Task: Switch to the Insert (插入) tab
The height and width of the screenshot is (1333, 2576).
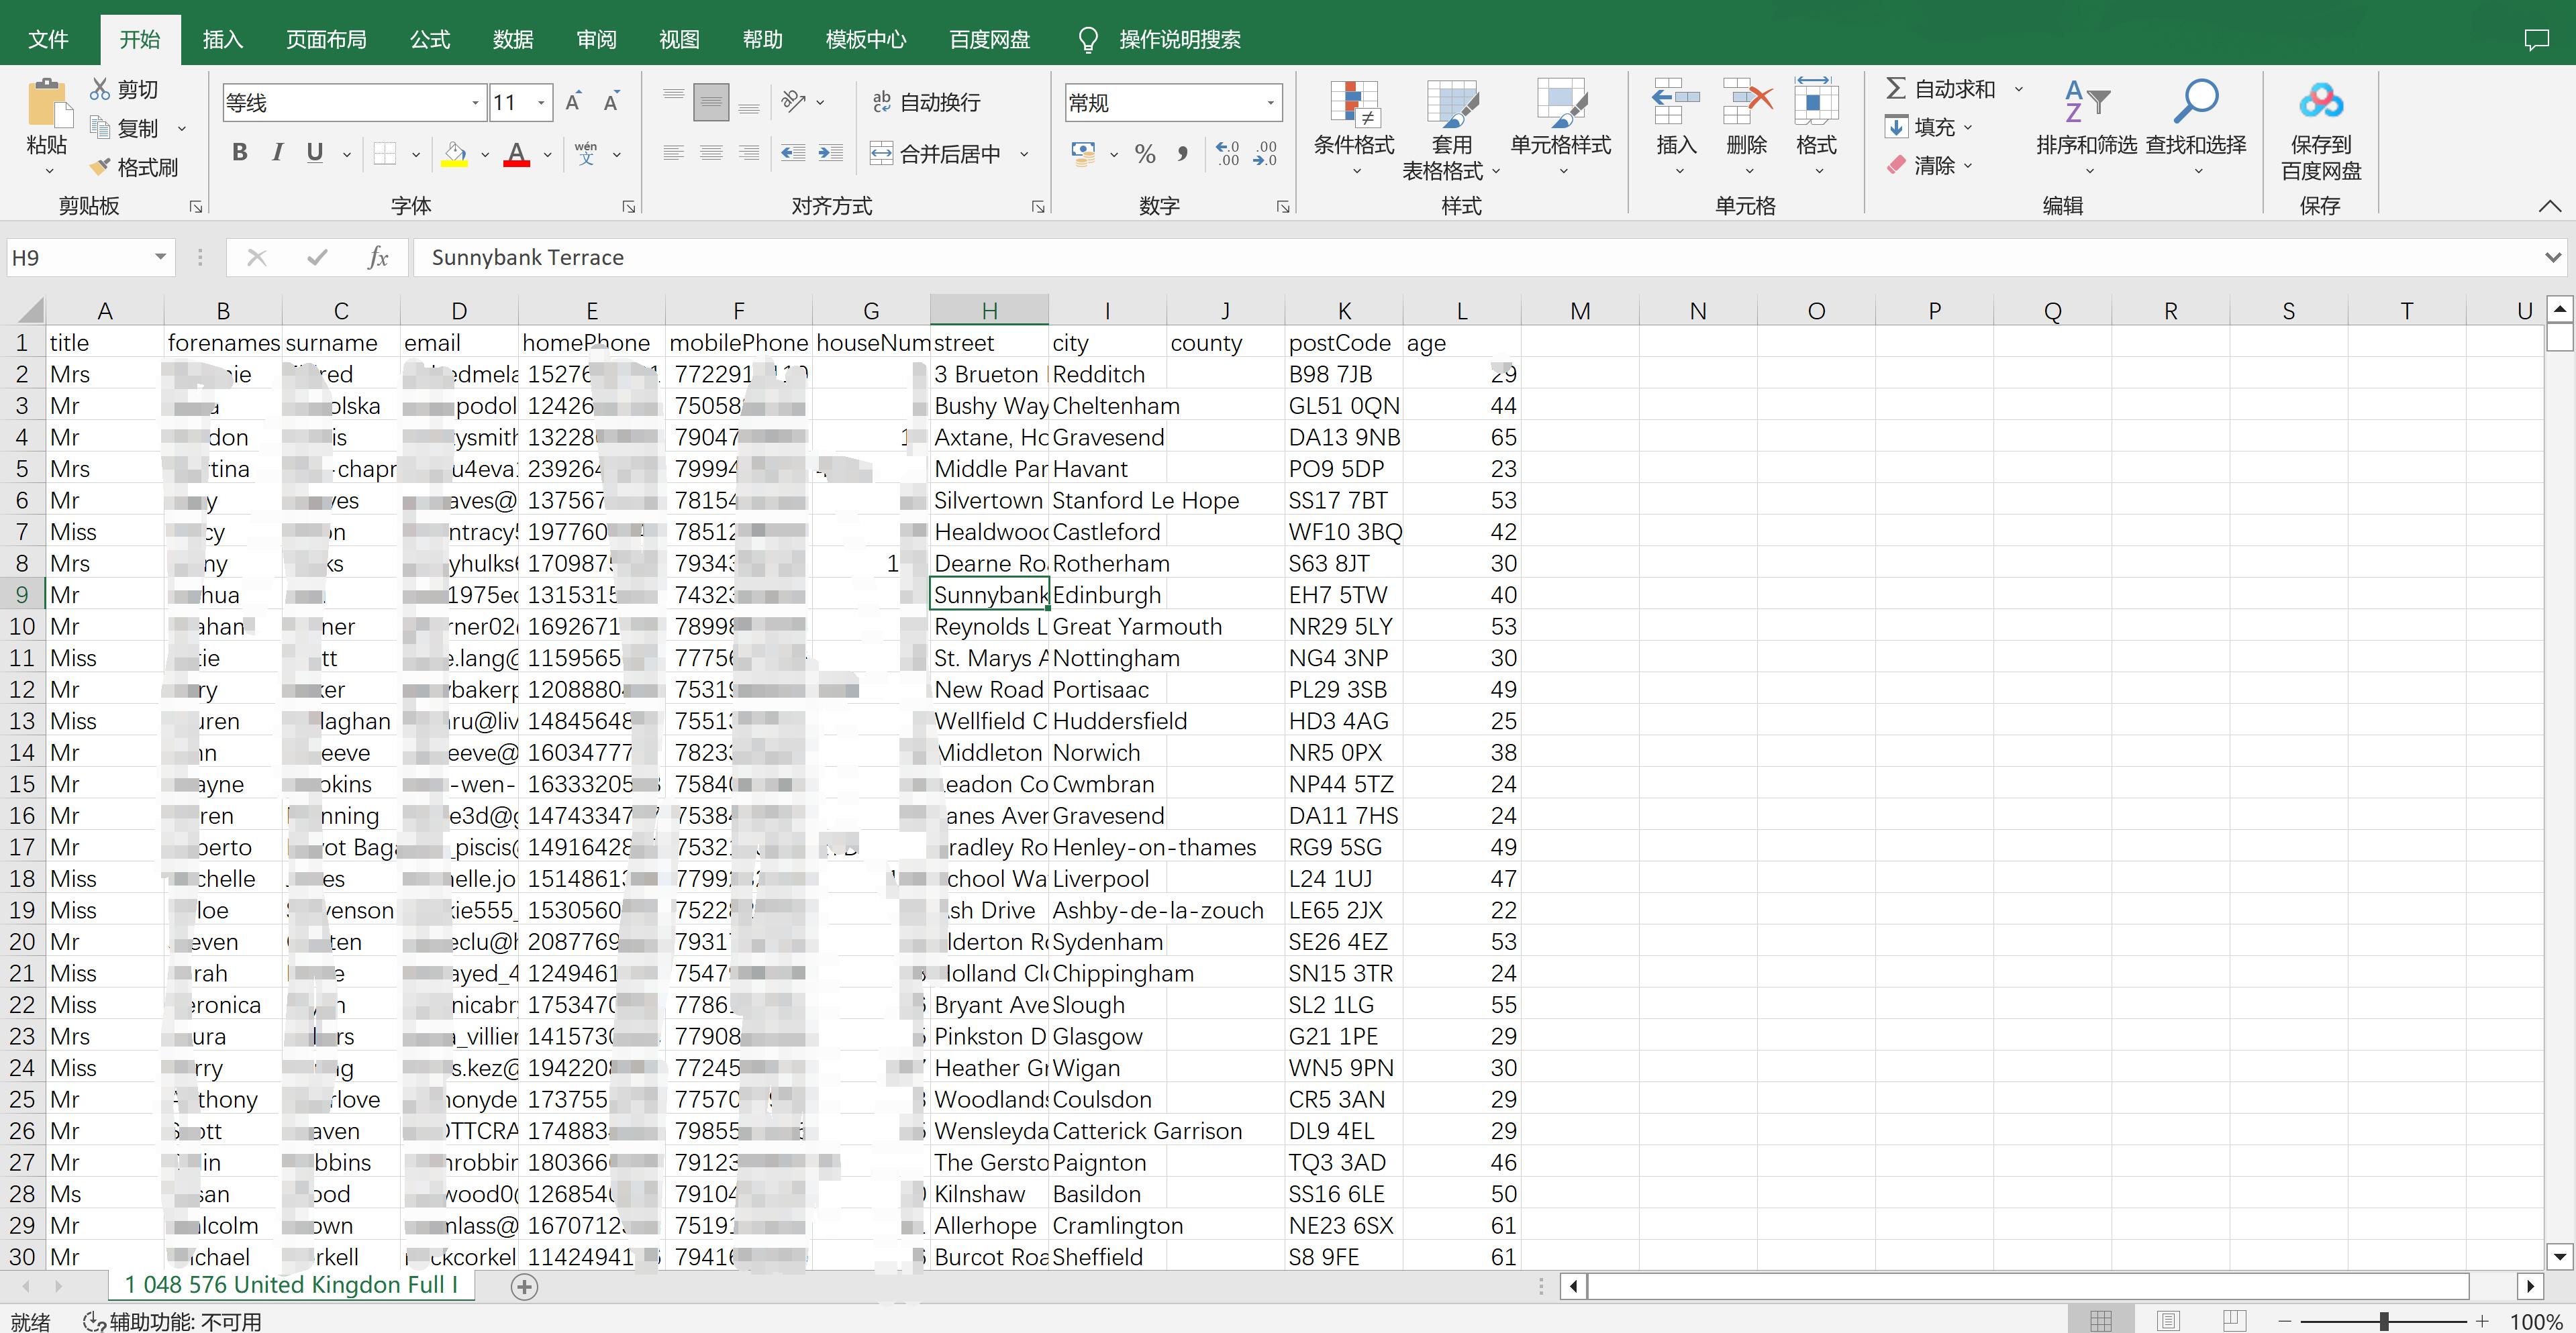Action: [x=223, y=39]
